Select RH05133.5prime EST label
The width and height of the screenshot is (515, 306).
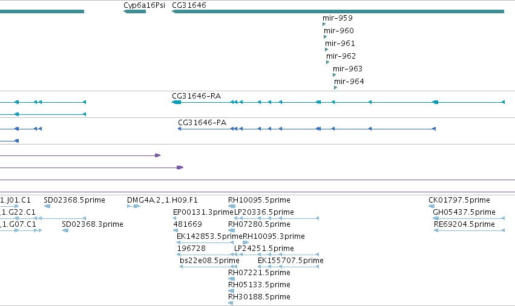(259, 285)
